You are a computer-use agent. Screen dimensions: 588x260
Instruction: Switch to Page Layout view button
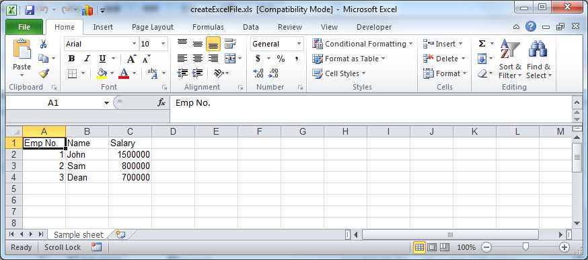[x=432, y=247]
